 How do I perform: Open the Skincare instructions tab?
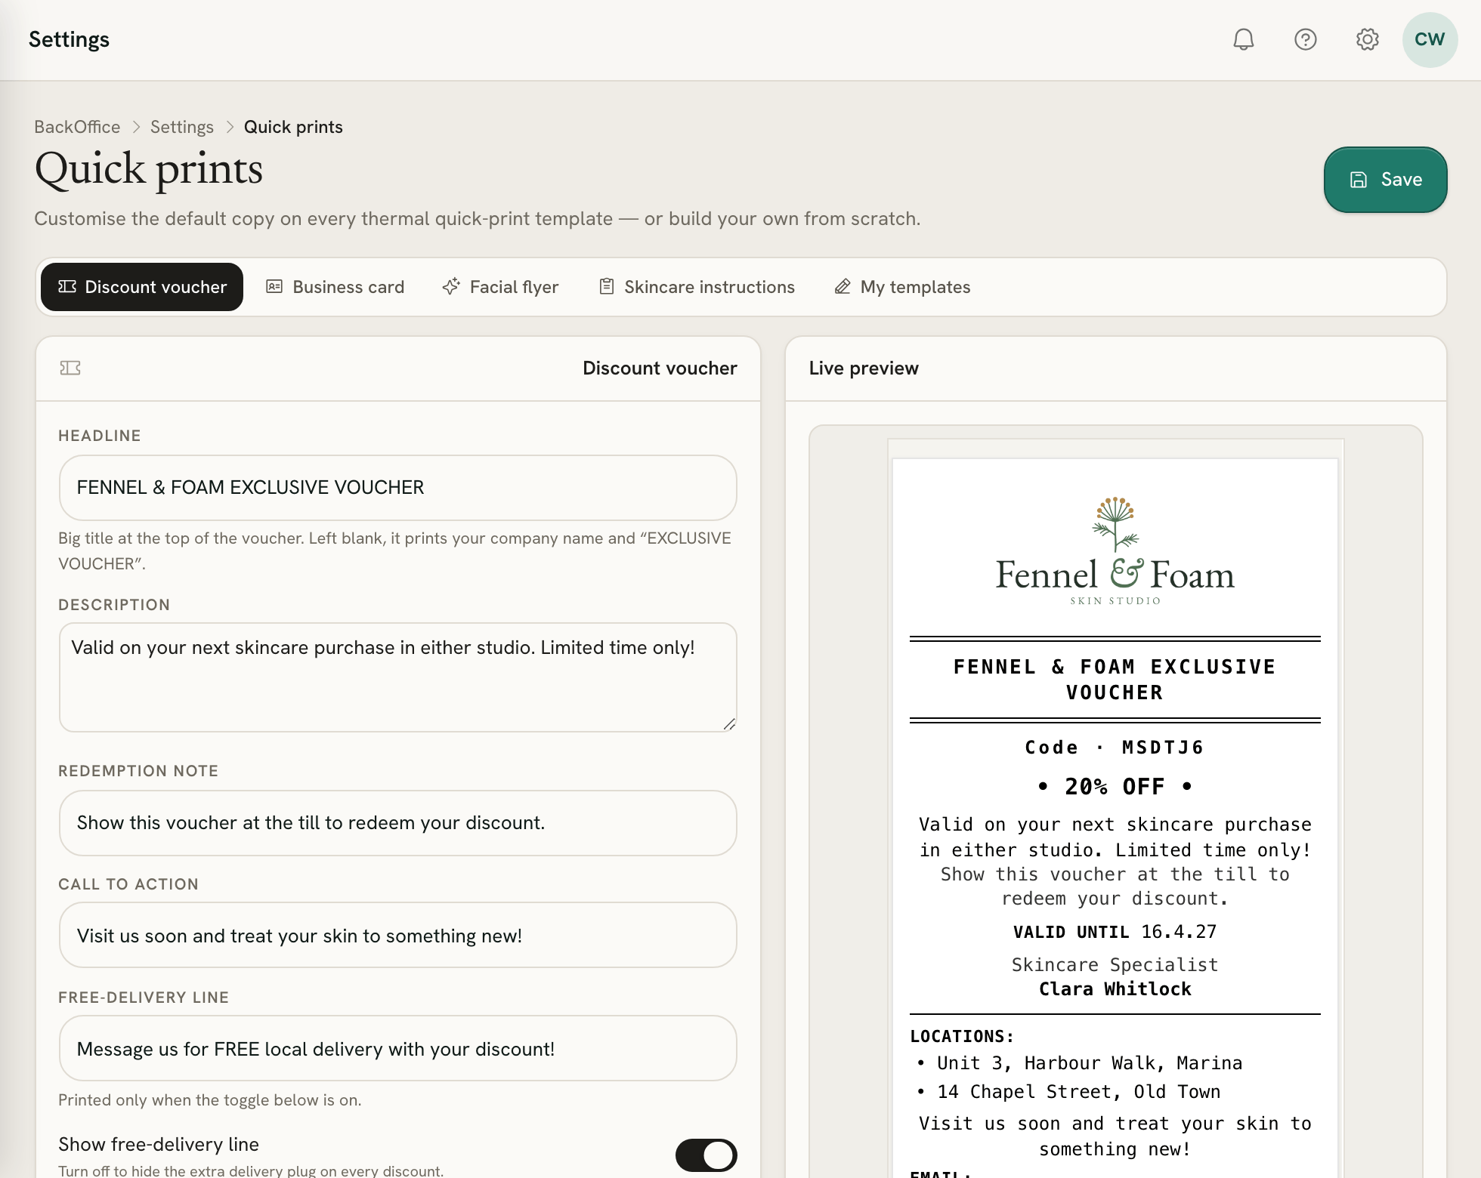pyautogui.click(x=697, y=287)
